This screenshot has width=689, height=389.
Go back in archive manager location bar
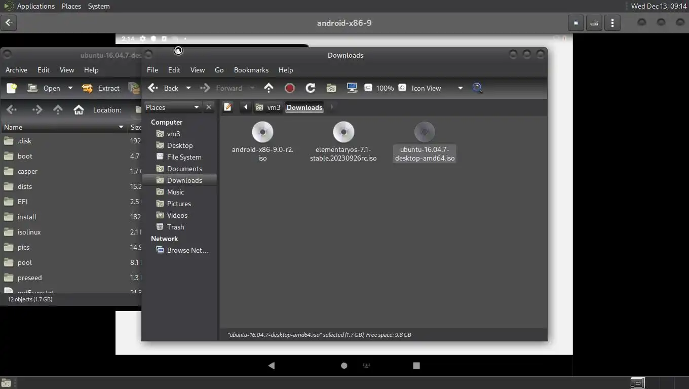12,110
